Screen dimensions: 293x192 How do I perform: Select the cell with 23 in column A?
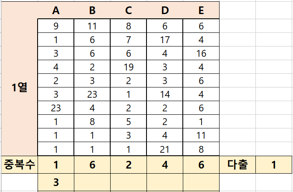point(56,108)
